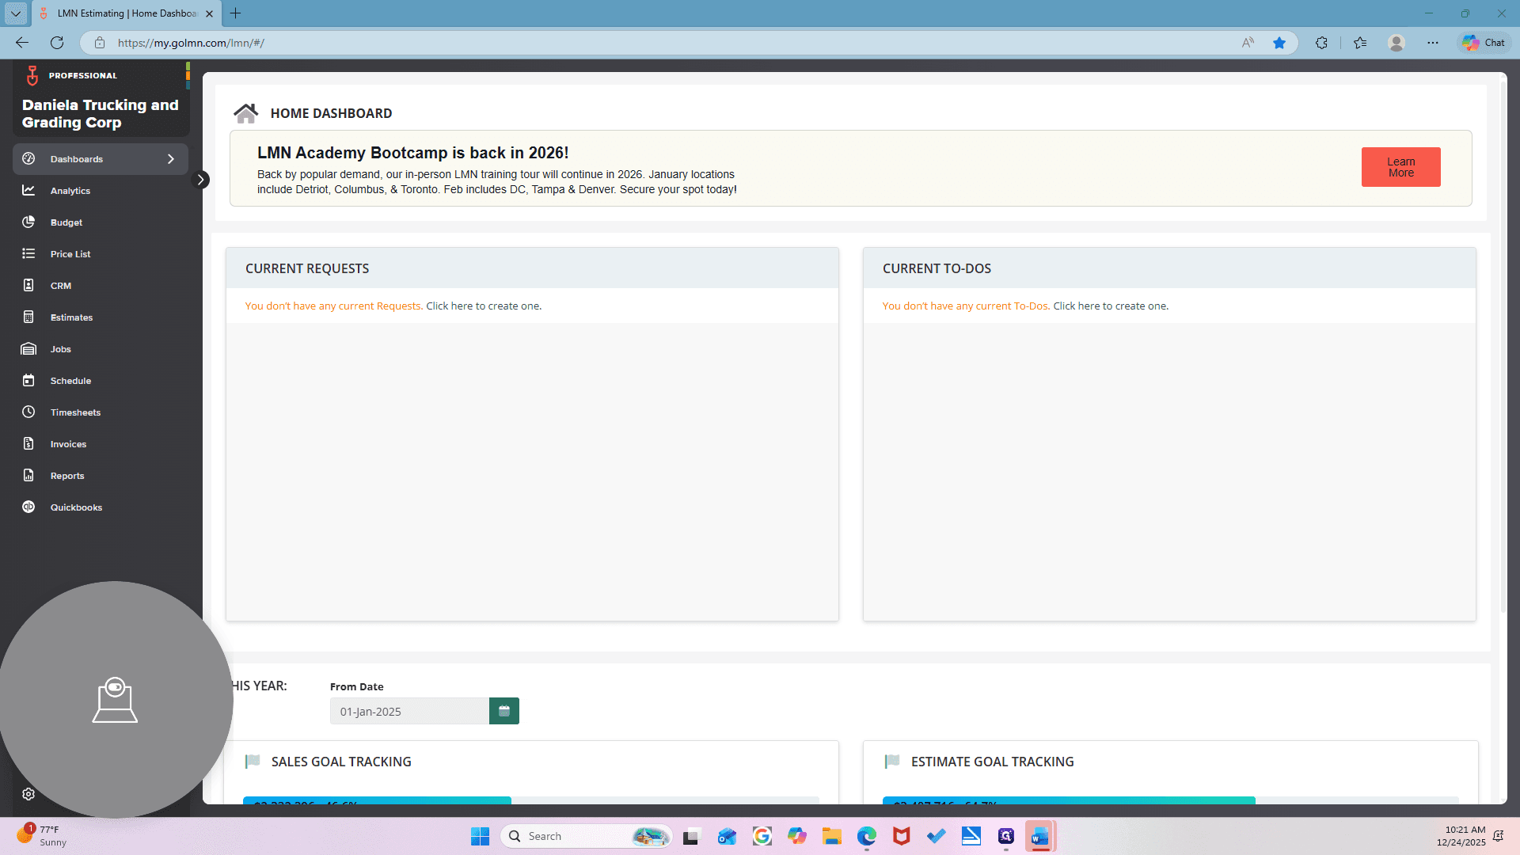This screenshot has height=855, width=1520.
Task: Click the taskbar Search box
Action: coord(586,836)
